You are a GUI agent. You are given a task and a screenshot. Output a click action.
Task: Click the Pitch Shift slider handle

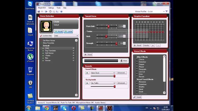(109, 26)
